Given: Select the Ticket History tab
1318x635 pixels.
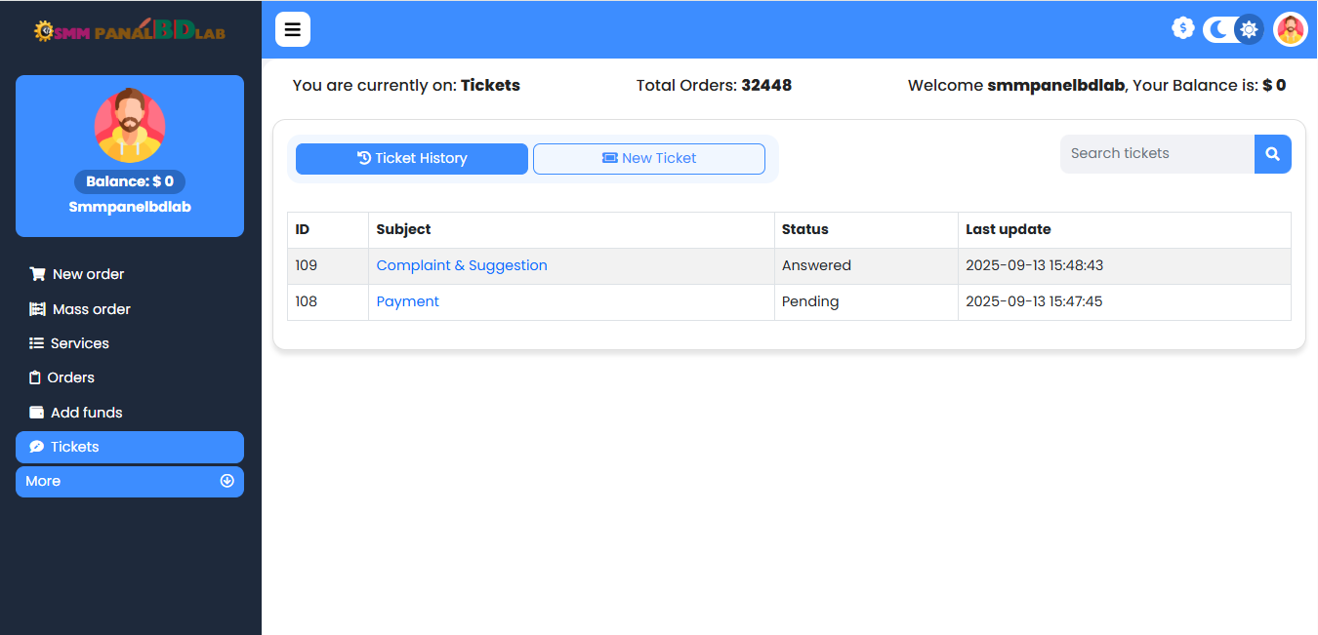Looking at the screenshot, I should [412, 158].
